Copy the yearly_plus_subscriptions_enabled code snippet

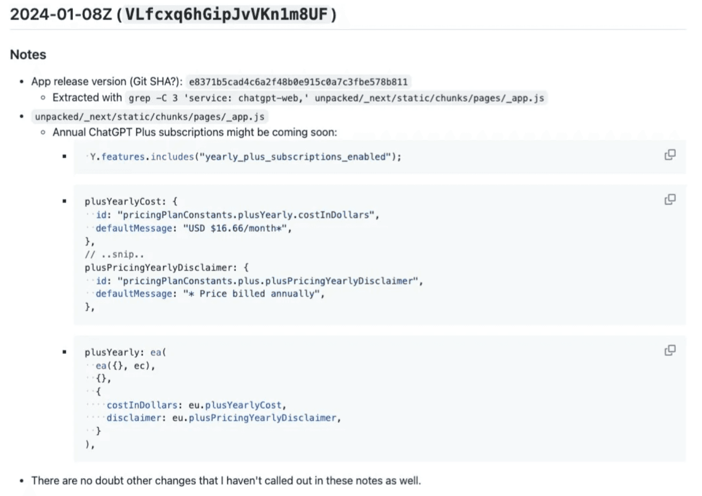pos(669,155)
